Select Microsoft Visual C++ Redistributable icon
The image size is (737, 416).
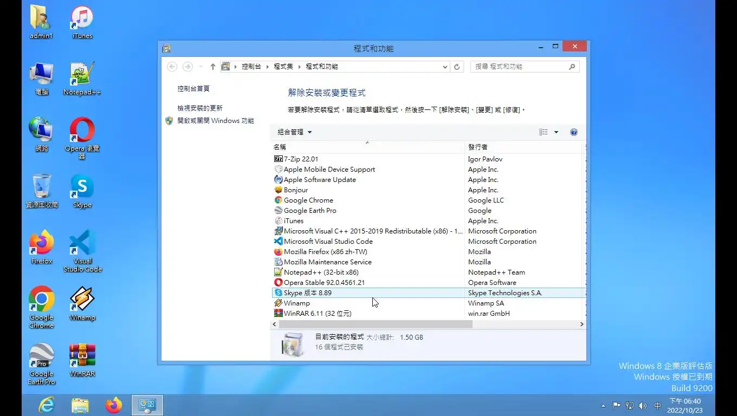tap(279, 231)
